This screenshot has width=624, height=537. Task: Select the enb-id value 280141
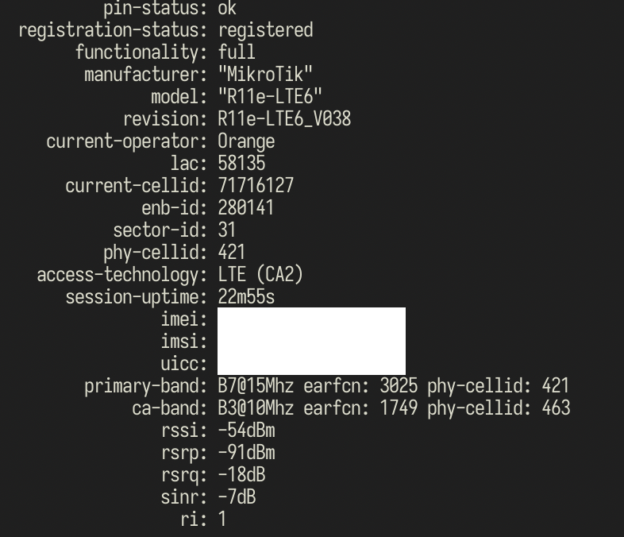tap(246, 208)
